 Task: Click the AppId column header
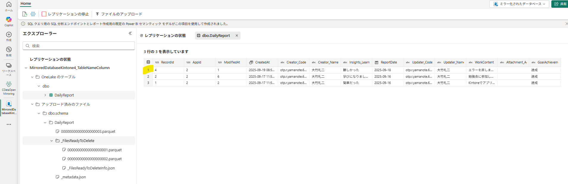(x=199, y=62)
